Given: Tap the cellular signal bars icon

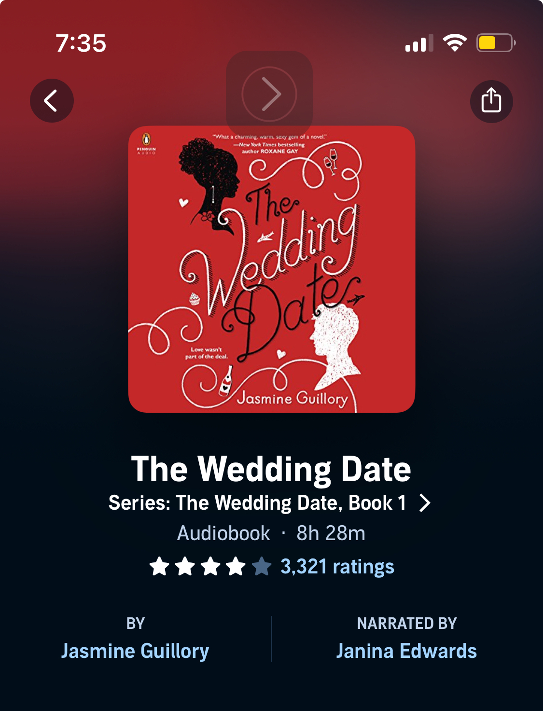Looking at the screenshot, I should (419, 43).
